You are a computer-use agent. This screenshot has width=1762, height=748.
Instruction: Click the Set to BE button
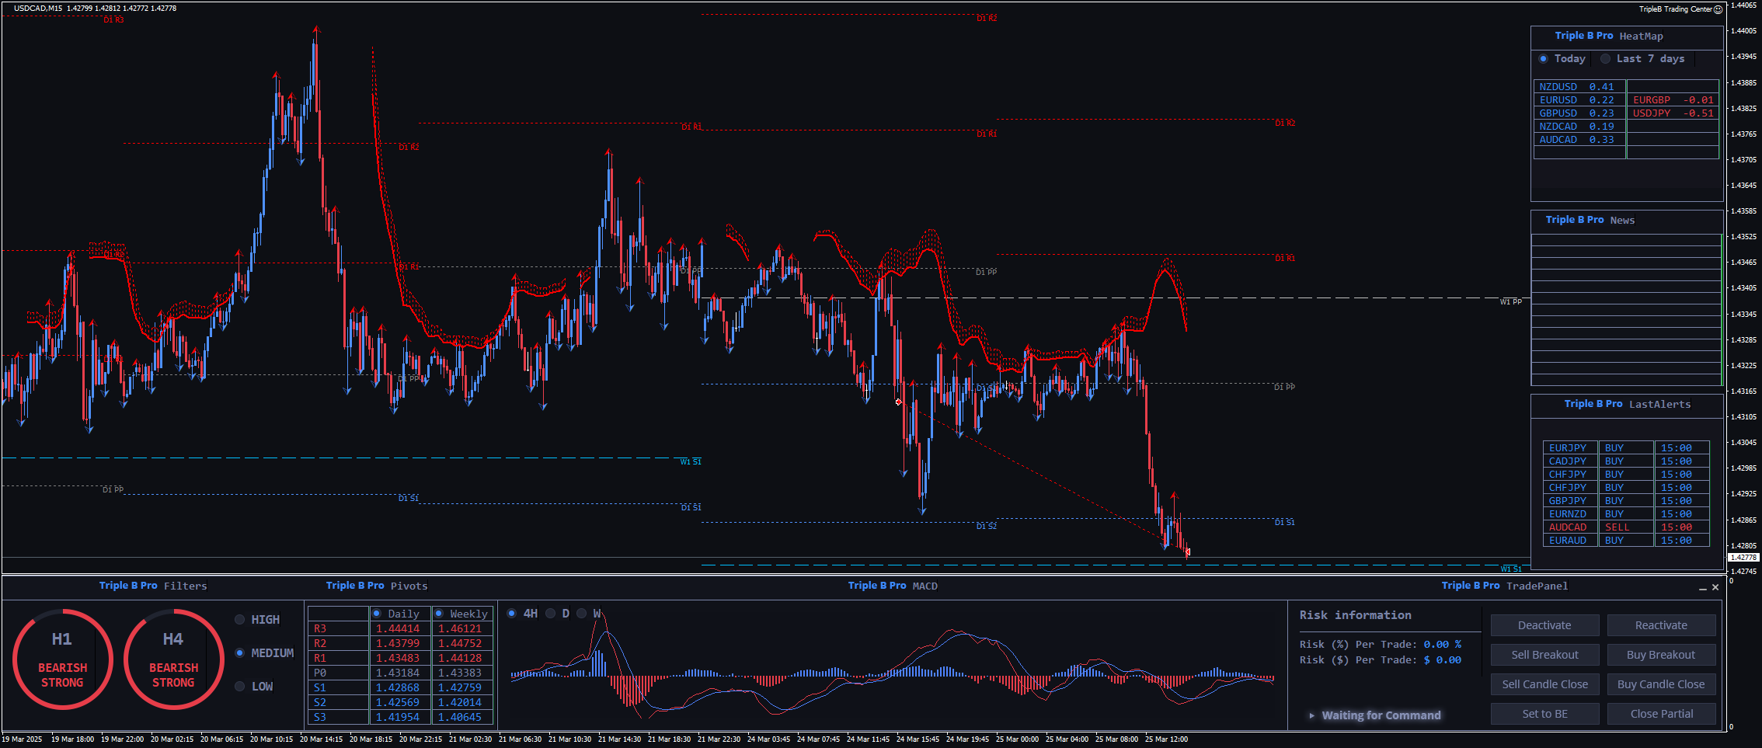click(x=1544, y=714)
